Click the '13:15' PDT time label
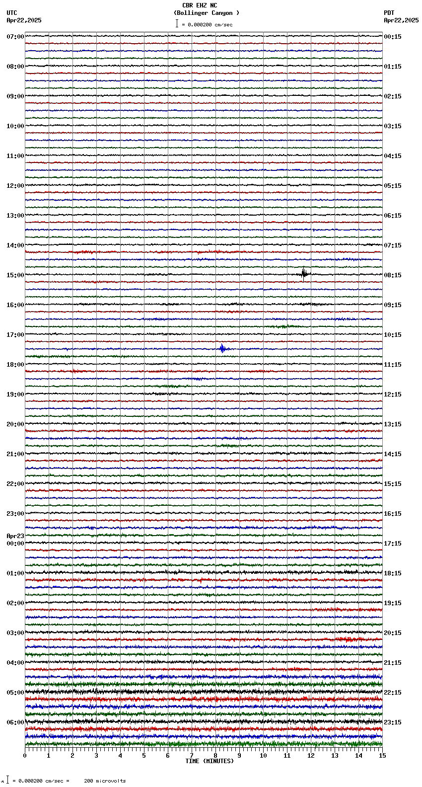Image resolution: width=422 pixels, height=787 pixels. pyautogui.click(x=393, y=424)
